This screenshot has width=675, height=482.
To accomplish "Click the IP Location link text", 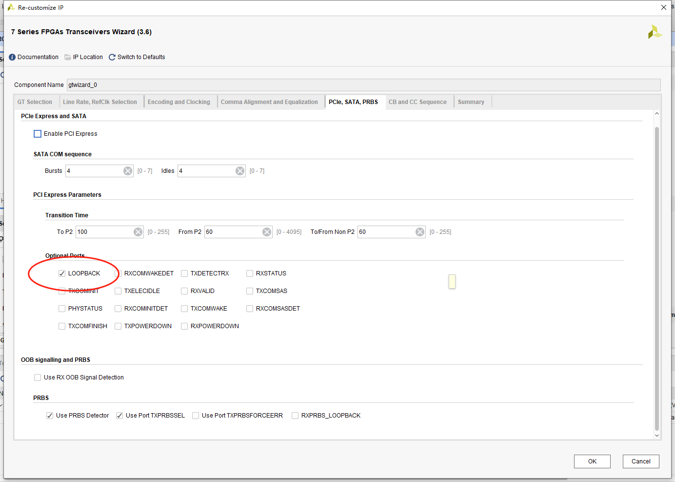I will click(88, 57).
